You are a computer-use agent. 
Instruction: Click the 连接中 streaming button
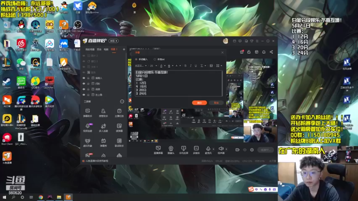pos(265,150)
